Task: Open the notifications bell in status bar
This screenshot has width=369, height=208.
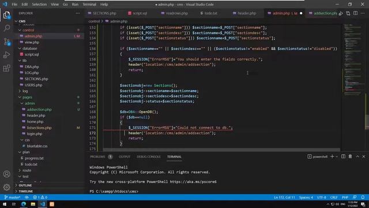Action: 363,197
